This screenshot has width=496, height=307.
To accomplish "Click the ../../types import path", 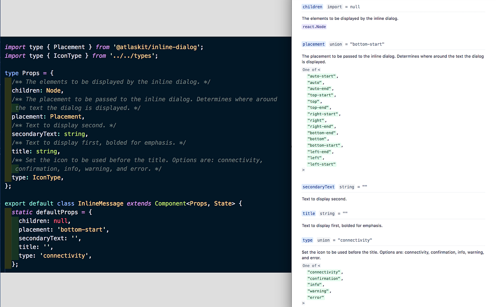I will pos(134,55).
